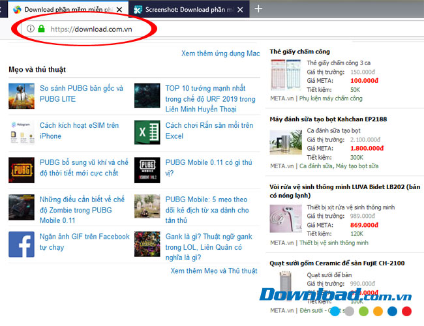Click the 1.800.000đ META price

[367, 148]
